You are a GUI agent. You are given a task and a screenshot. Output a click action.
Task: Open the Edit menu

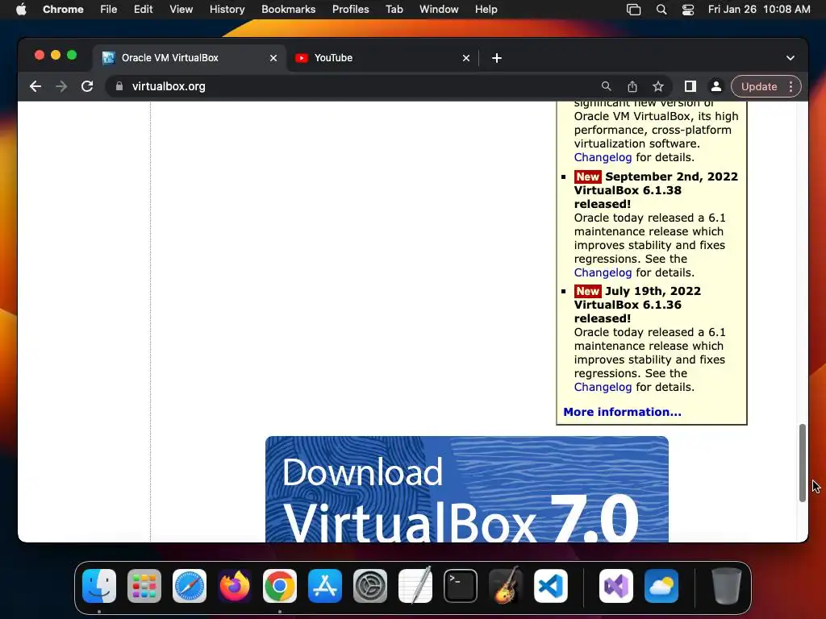(x=143, y=10)
